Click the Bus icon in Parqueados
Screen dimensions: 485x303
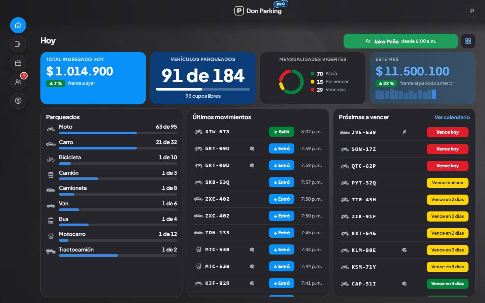coord(51,221)
